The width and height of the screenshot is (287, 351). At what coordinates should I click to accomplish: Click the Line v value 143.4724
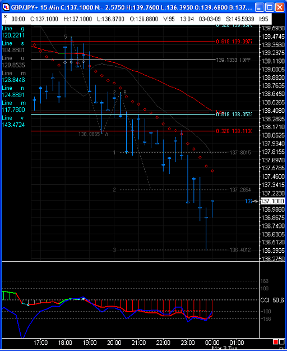pos(13,125)
